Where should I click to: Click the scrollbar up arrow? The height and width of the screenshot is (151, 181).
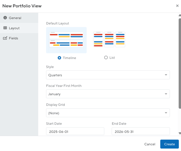coord(180,15)
